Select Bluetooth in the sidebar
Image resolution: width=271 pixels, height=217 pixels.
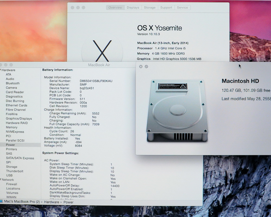[x=13, y=83]
